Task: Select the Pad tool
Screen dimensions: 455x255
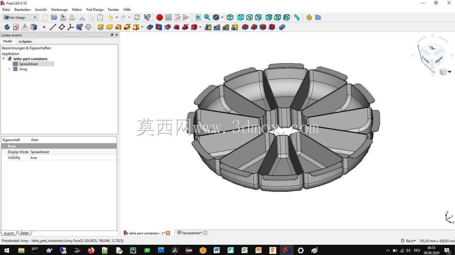Action: coord(101,27)
